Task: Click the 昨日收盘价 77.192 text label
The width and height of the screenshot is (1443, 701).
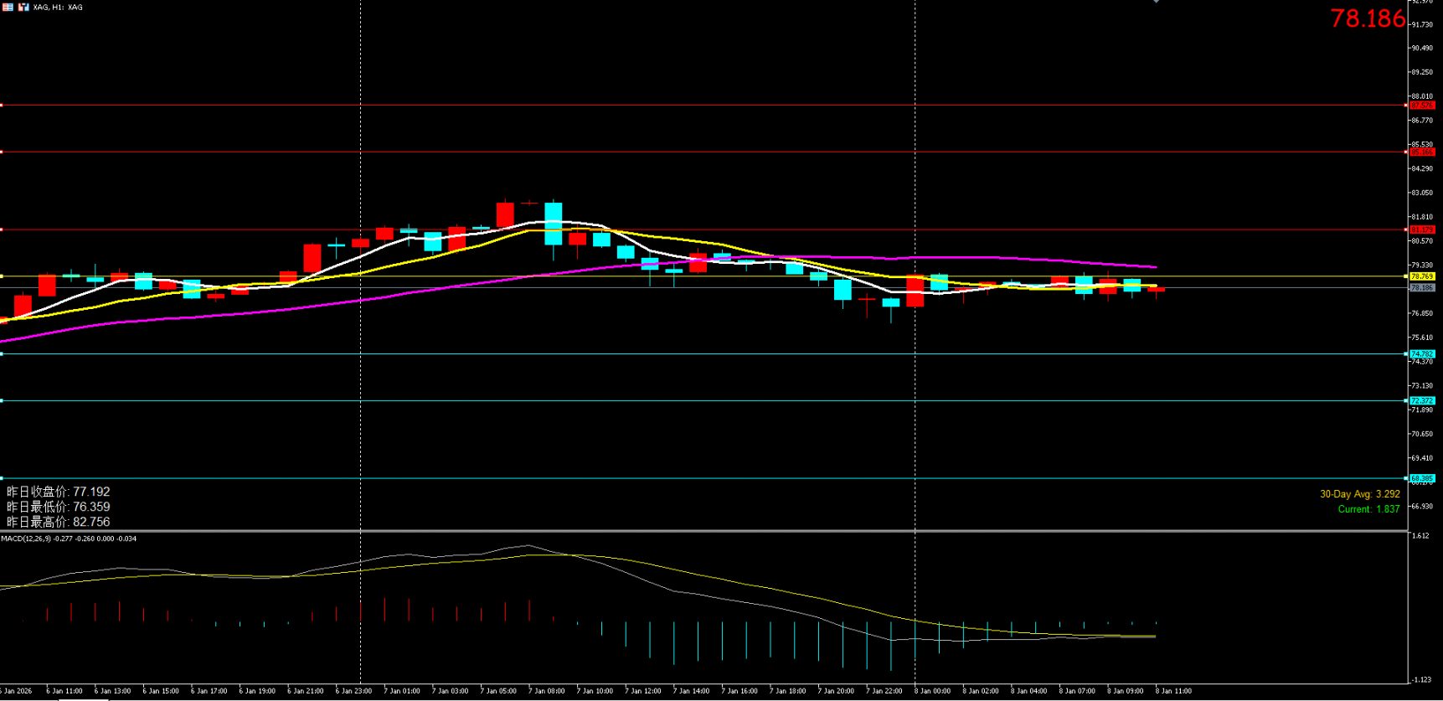Action: [59, 492]
